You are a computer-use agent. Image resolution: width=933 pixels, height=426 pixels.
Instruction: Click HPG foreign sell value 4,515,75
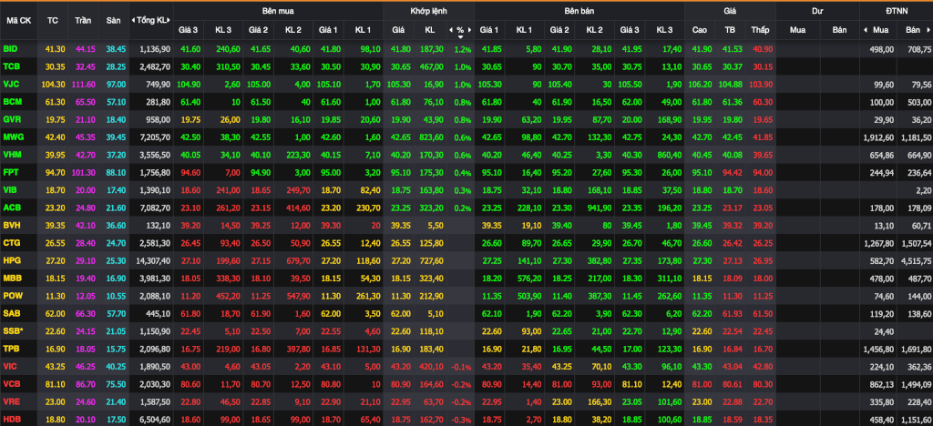pos(917,261)
